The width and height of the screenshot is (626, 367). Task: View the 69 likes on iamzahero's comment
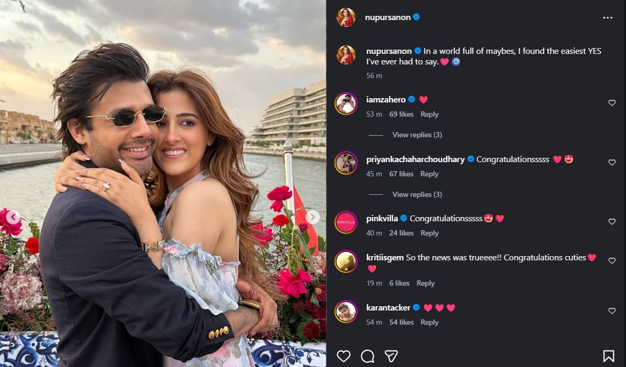401,114
